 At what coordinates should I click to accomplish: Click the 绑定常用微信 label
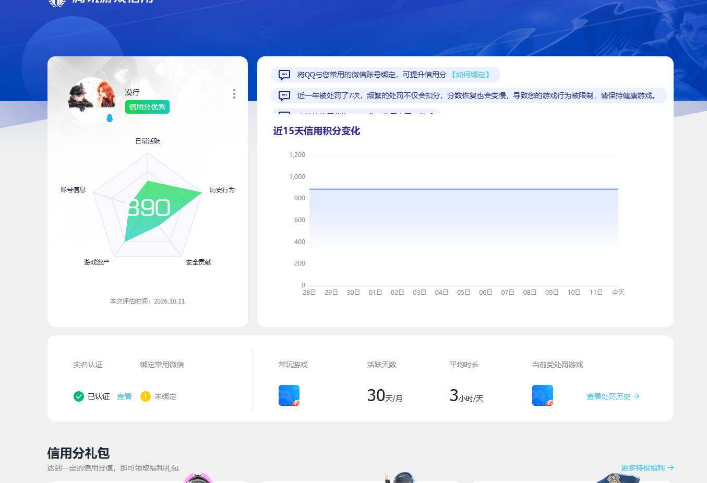click(162, 365)
